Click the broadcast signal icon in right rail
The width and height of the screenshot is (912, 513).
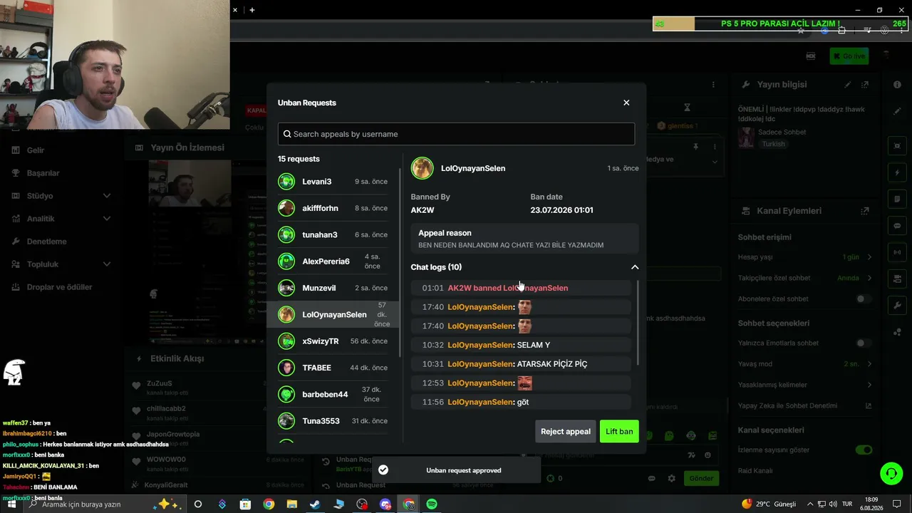pos(897,252)
